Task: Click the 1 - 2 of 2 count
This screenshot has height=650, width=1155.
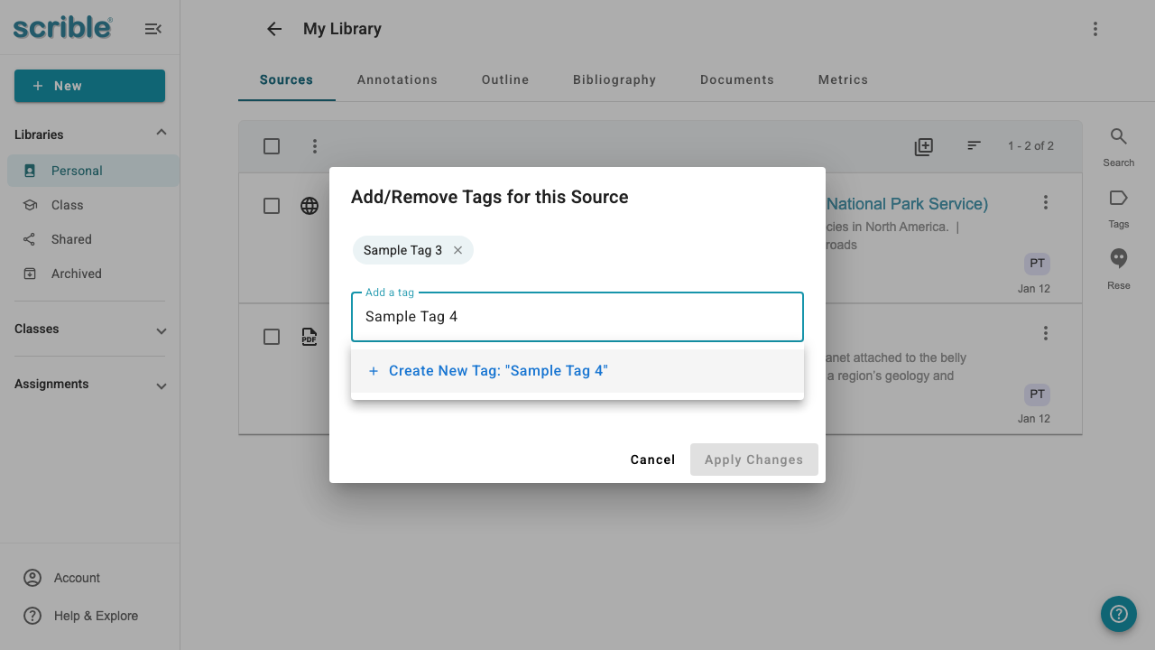Action: [1030, 145]
